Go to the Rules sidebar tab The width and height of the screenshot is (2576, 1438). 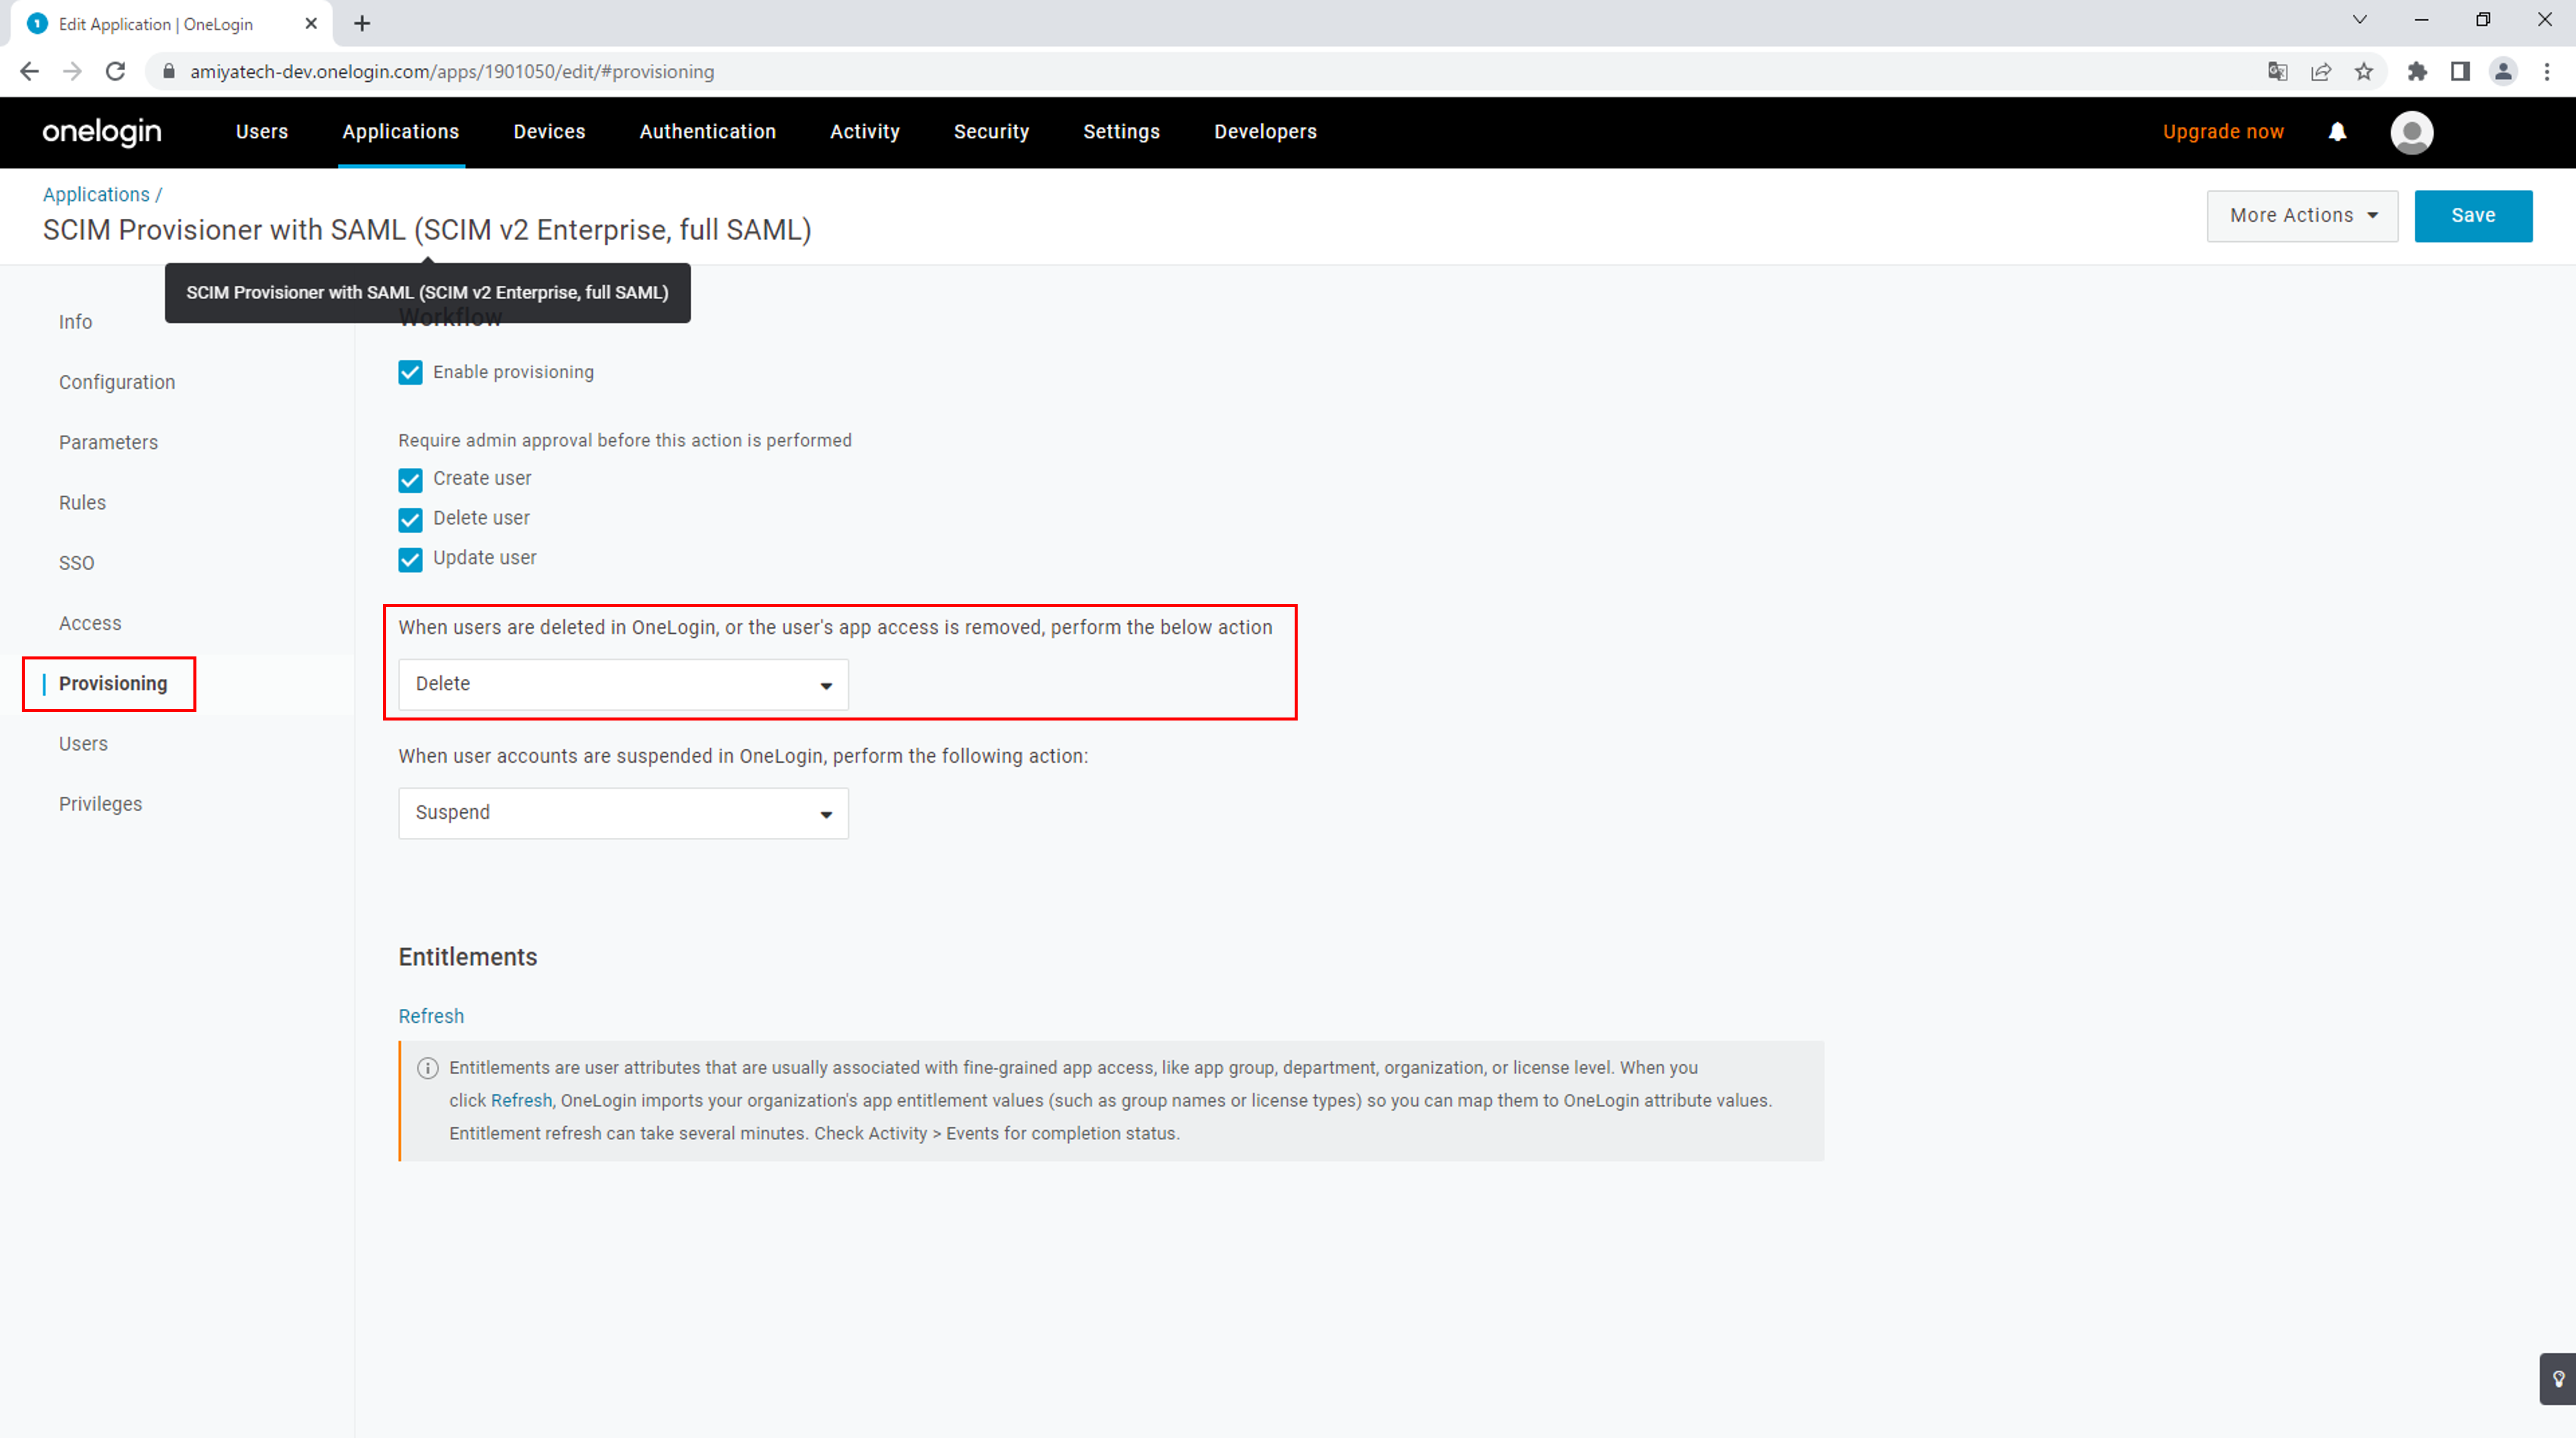(x=82, y=503)
